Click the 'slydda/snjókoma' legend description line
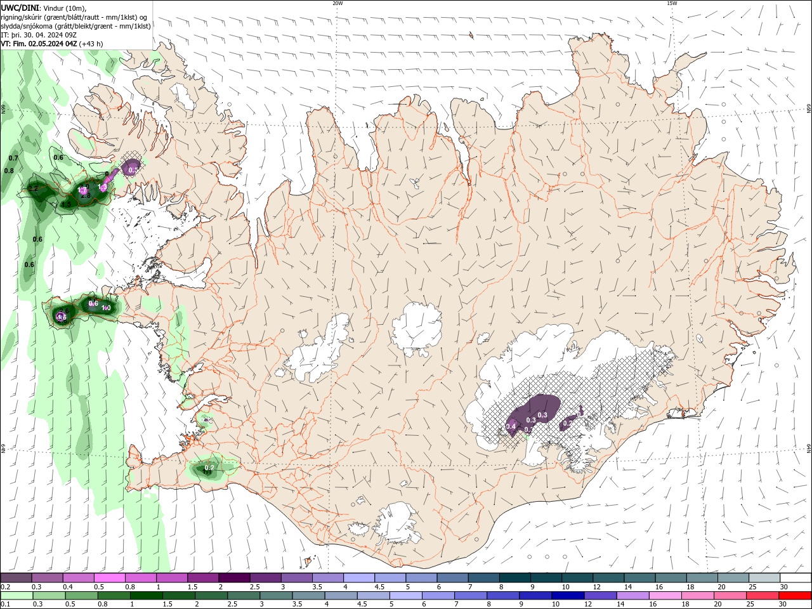 (x=75, y=26)
